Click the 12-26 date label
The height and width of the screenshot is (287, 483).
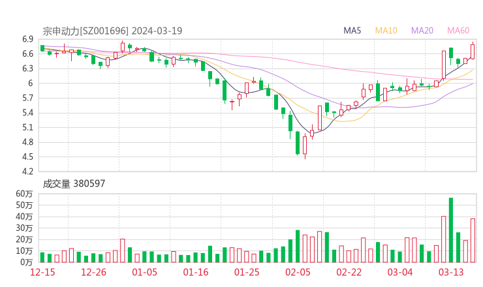click(x=93, y=272)
